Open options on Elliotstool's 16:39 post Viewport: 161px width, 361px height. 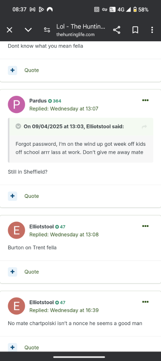pos(145,302)
